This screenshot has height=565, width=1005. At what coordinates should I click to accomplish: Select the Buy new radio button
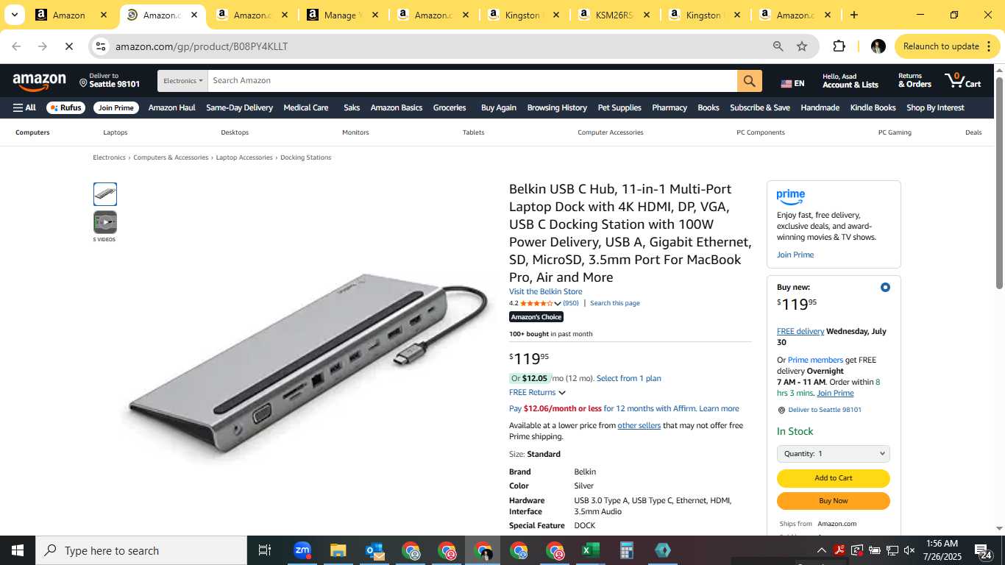tap(885, 288)
